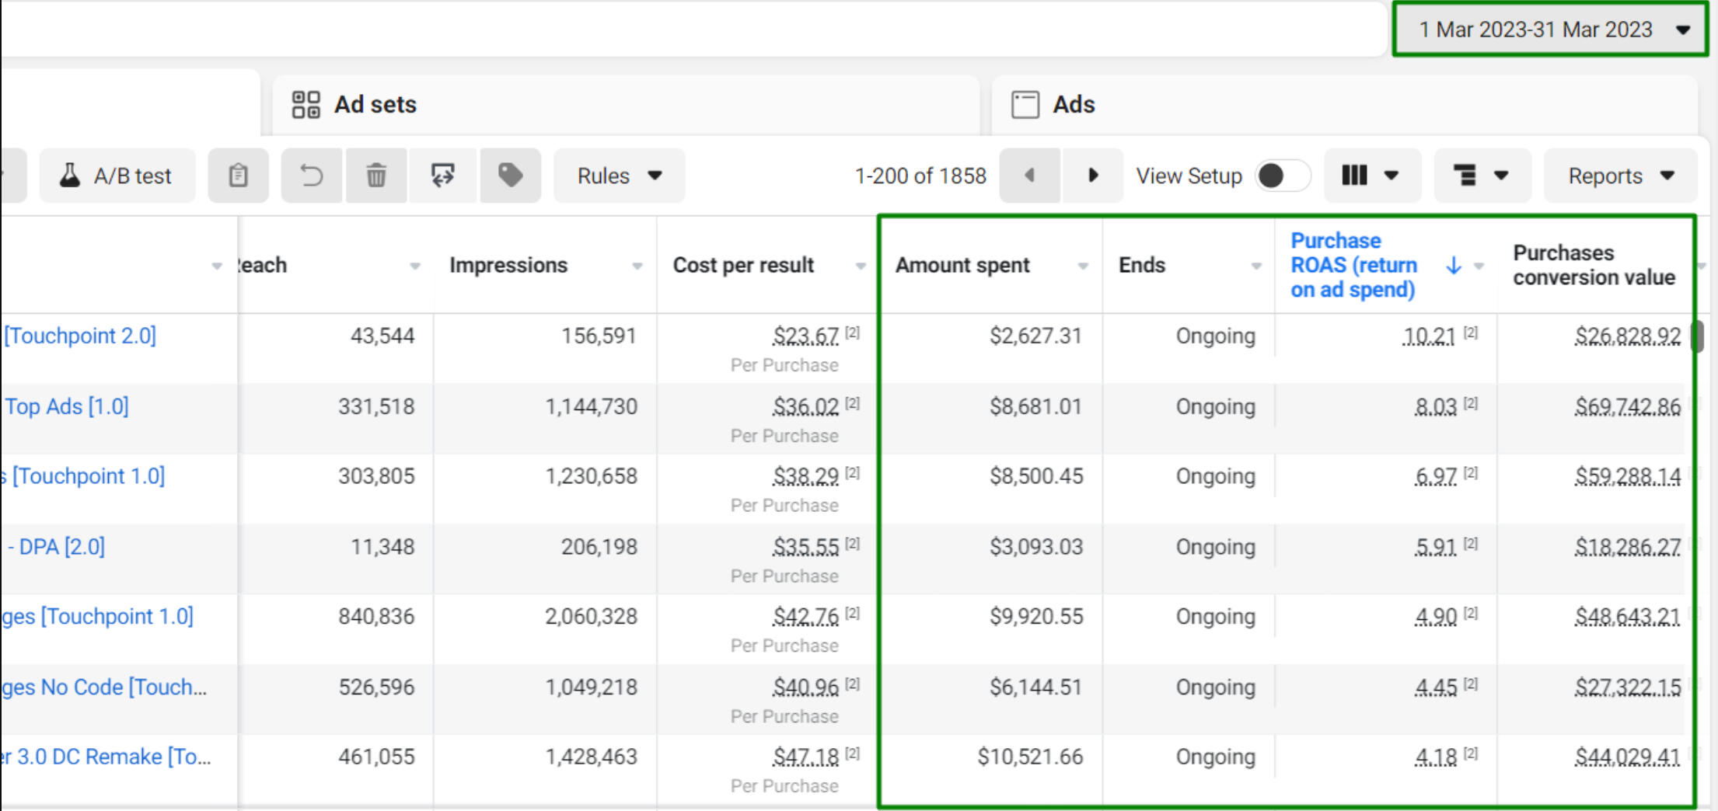The image size is (1718, 811).
Task: Toggle the View Setup switch
Action: 1282,176
